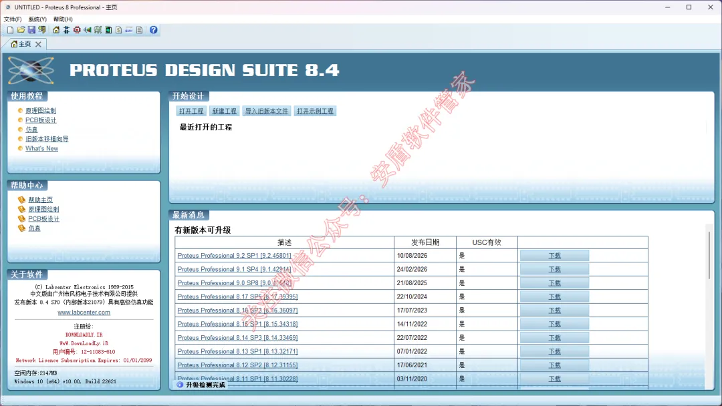Screen dimensions: 722x406
Task: Open help via blue question mark icon
Action: pyautogui.click(x=153, y=30)
